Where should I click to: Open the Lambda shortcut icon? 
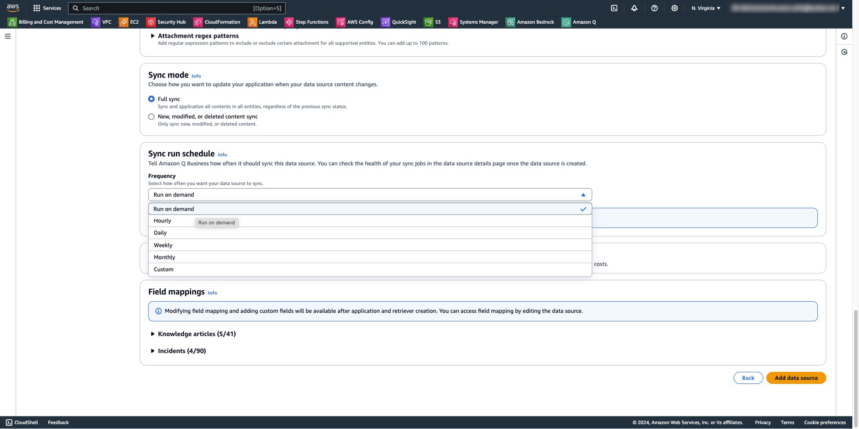click(252, 22)
